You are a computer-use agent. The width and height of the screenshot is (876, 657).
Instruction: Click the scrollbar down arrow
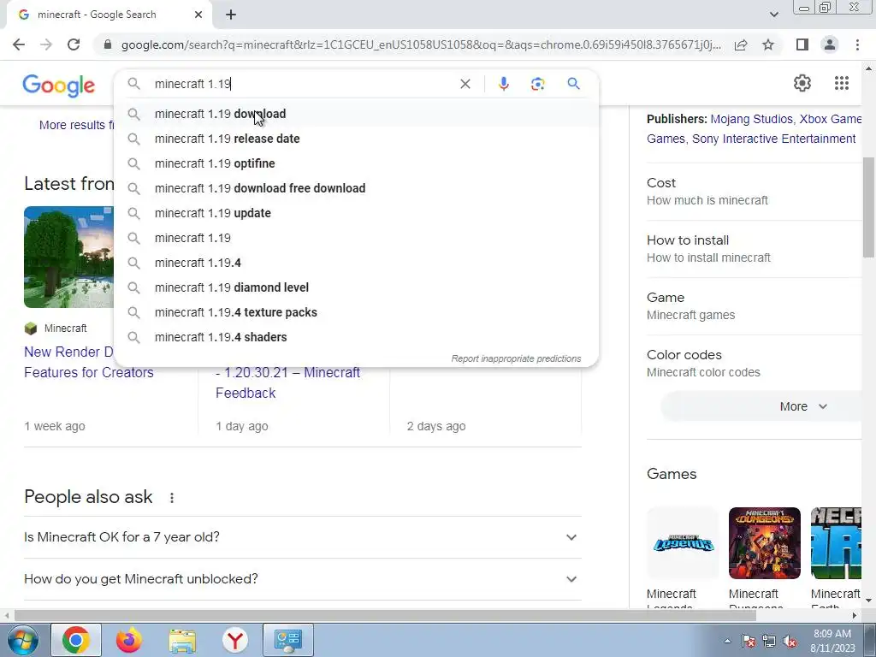click(869, 601)
